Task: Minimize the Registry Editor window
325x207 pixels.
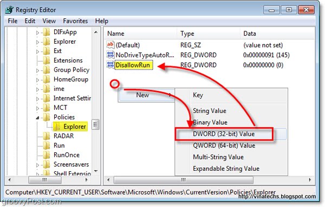Action: (x=271, y=10)
